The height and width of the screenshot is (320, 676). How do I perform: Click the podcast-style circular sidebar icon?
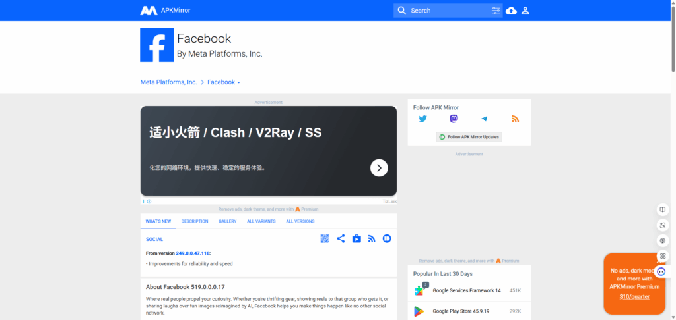coord(663,240)
